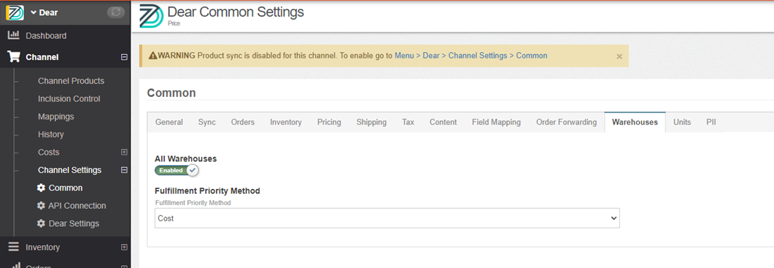
Task: Click the Dear logo in page header
Action: tap(151, 16)
